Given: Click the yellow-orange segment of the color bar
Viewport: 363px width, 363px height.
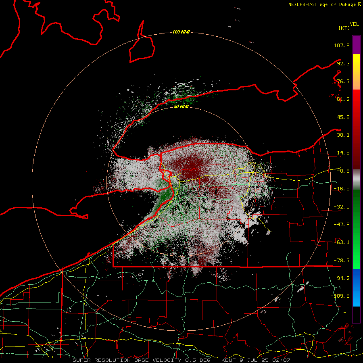Looking at the screenshot, I should click(356, 72).
